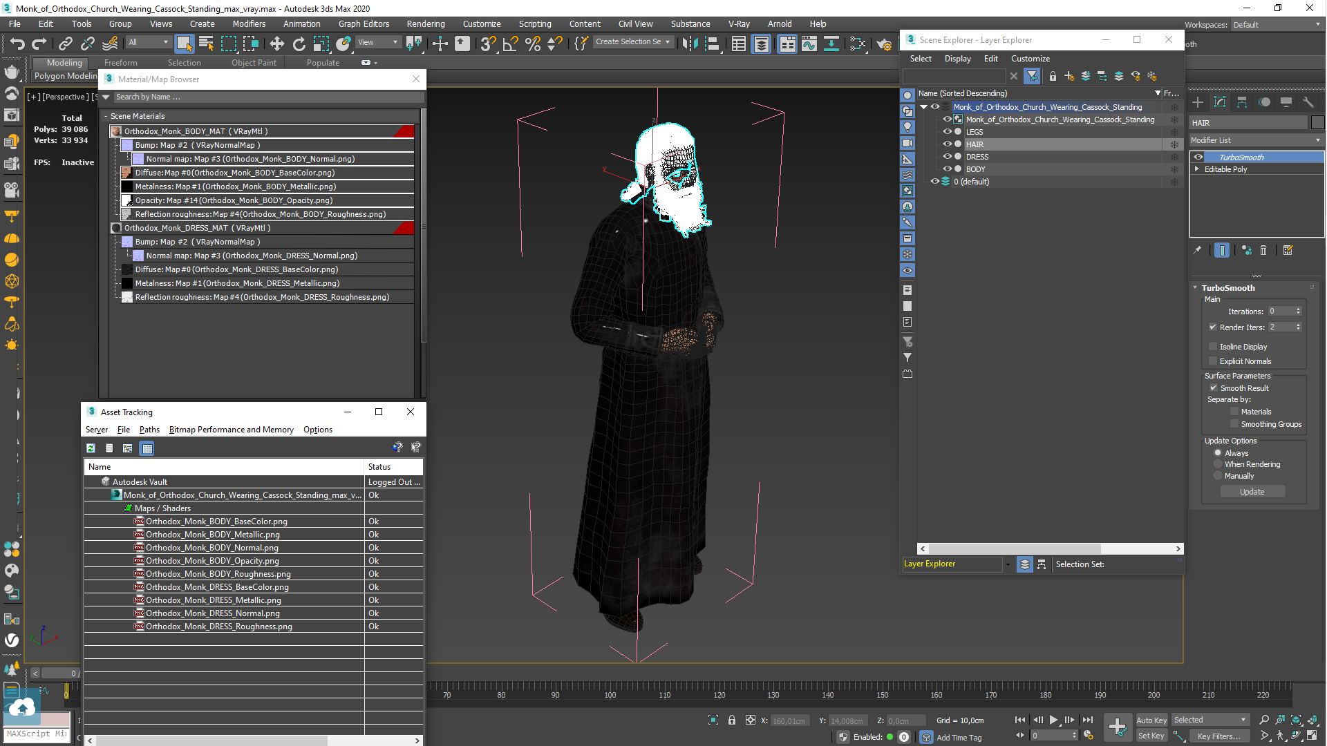
Task: Open Select by Name list tool
Action: pos(206,44)
